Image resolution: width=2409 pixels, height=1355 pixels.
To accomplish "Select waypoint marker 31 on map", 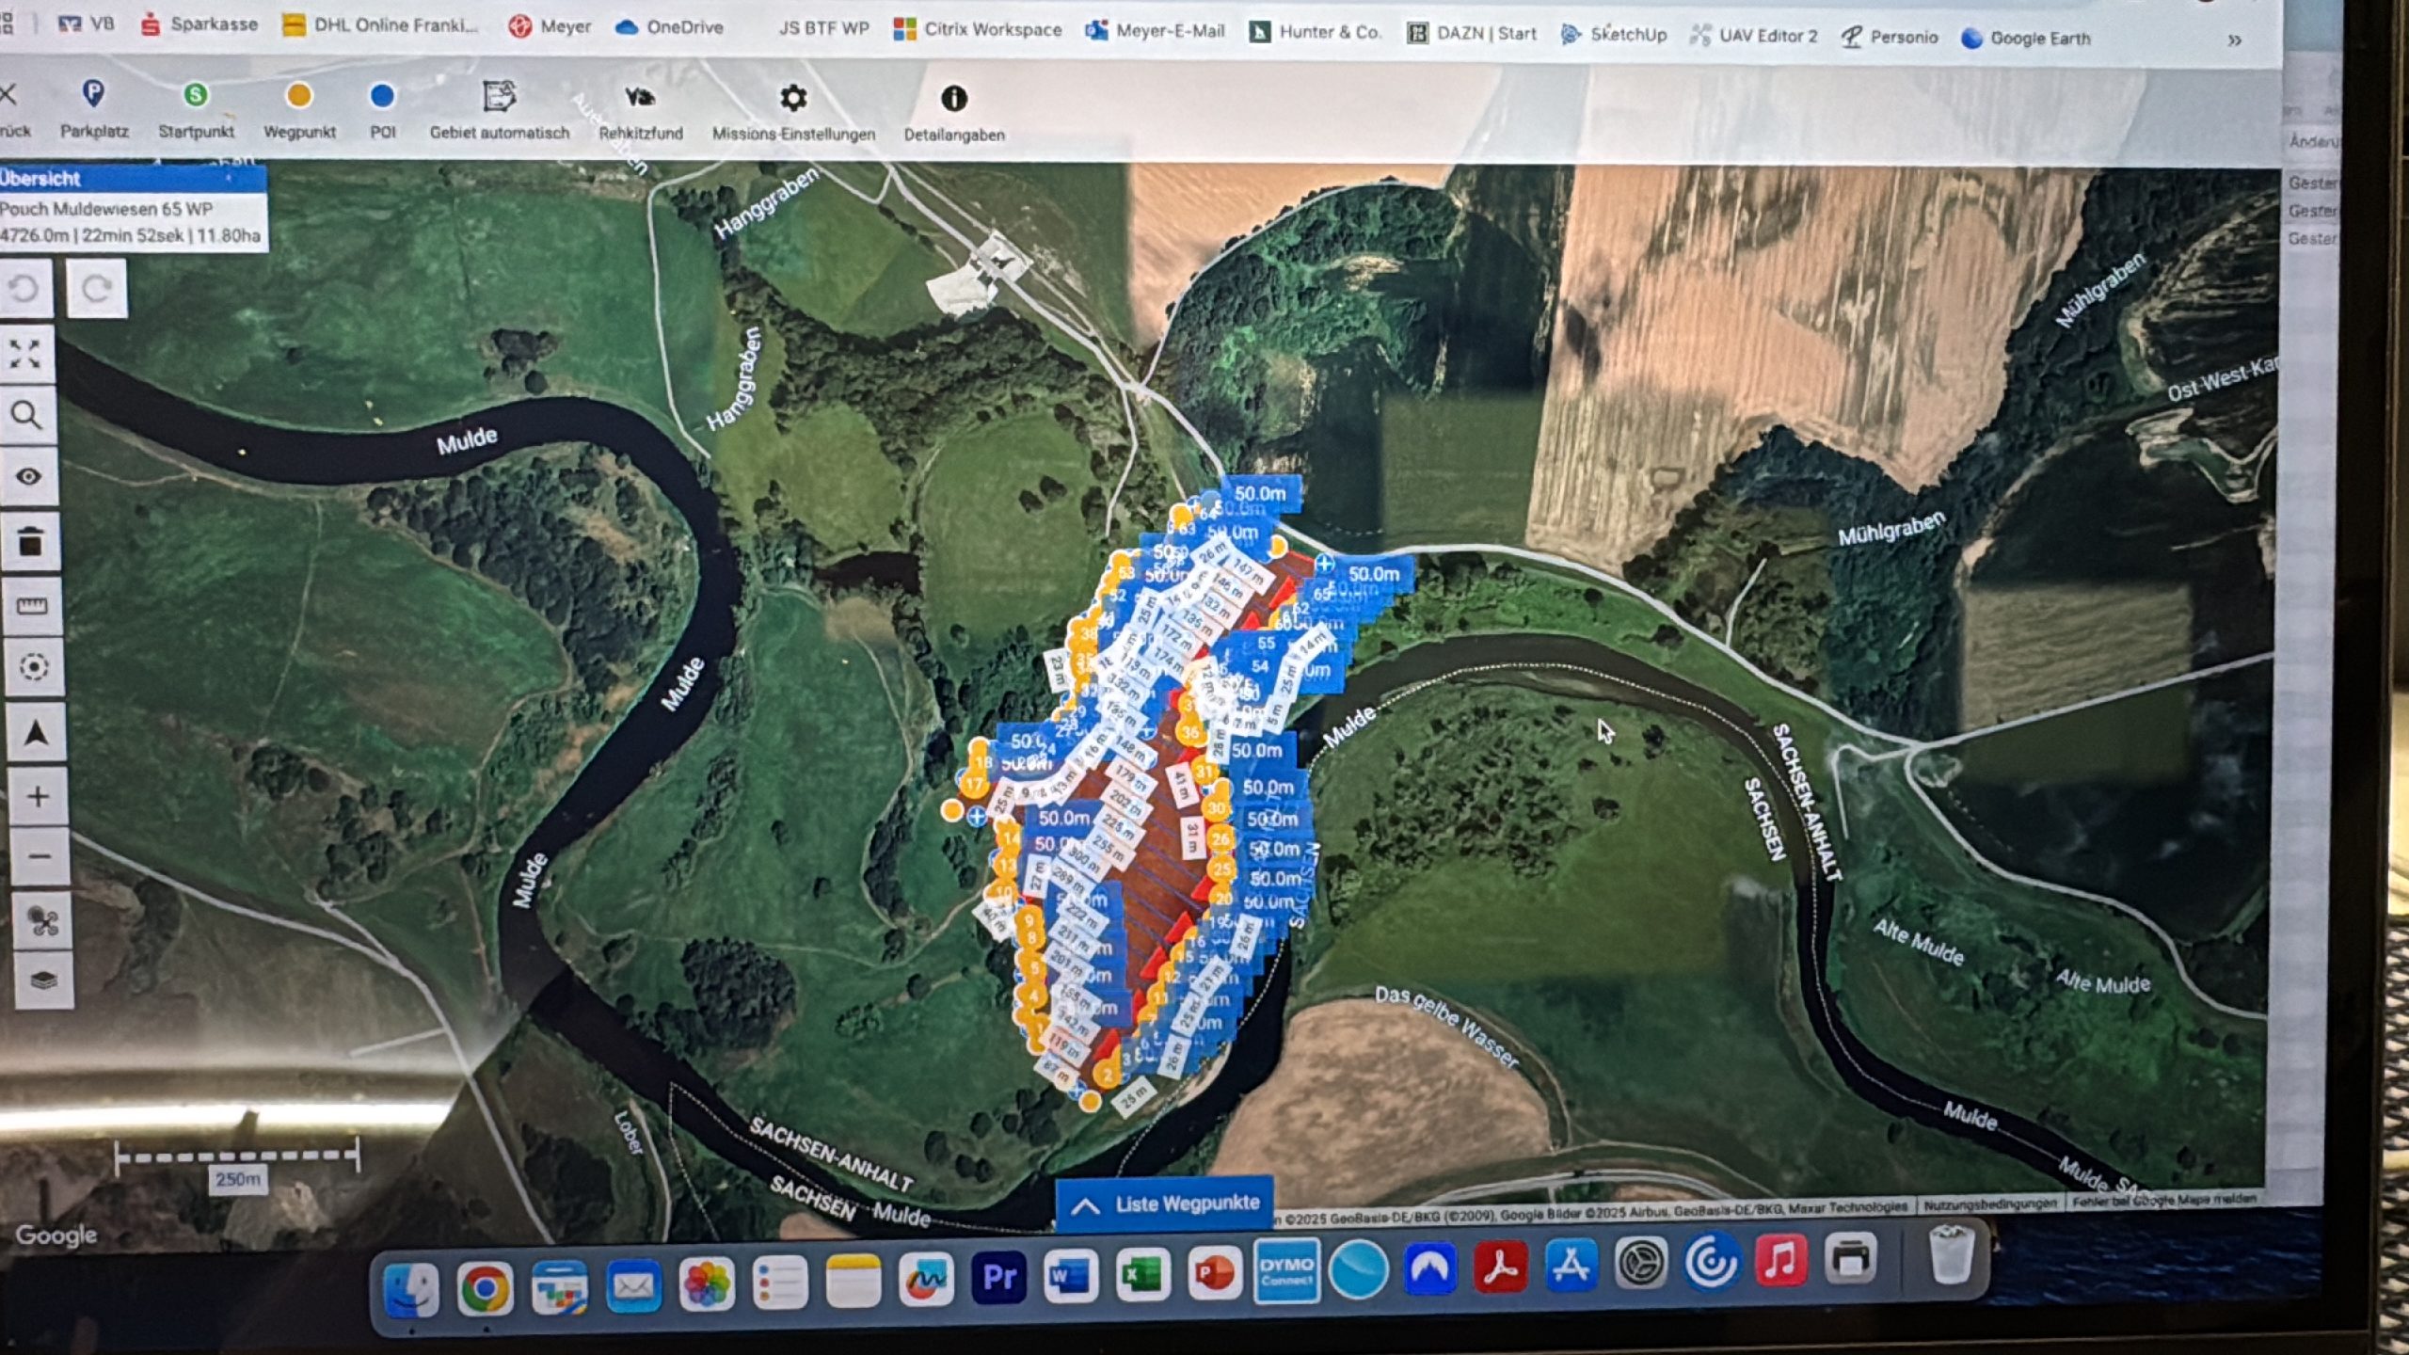I will click(x=1204, y=771).
